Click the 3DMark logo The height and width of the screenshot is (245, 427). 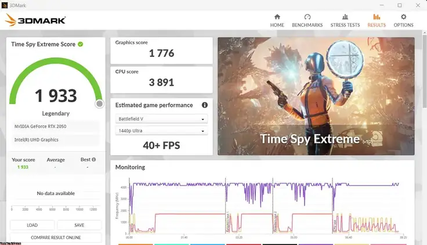[x=35, y=20]
